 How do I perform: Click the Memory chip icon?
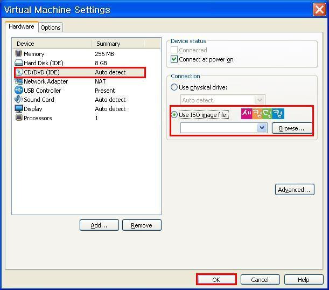point(18,53)
